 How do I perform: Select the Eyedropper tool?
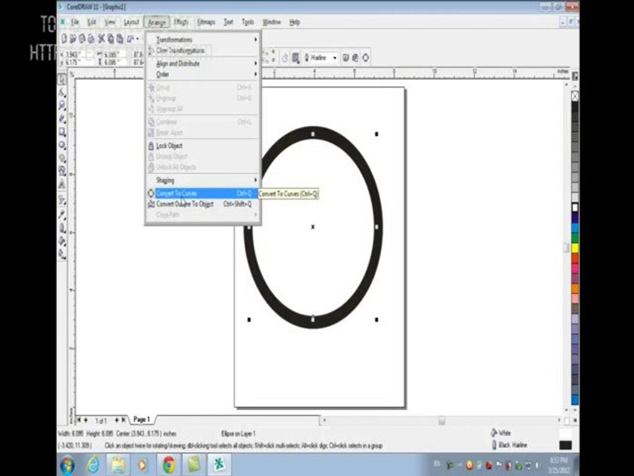pos(62,214)
